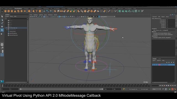Screen dimensions: 177x99
Task: Click the Centaur mesh layer color swatch
Action: 159,65
